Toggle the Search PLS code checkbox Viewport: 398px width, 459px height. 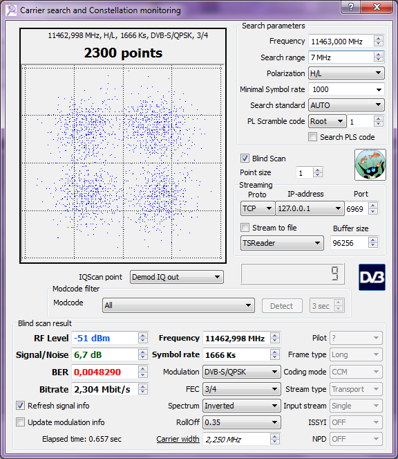tap(312, 137)
